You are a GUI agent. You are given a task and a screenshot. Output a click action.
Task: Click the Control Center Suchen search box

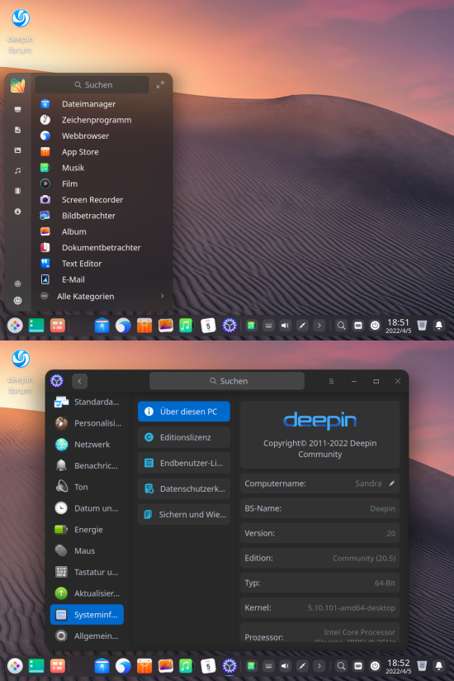click(x=227, y=381)
